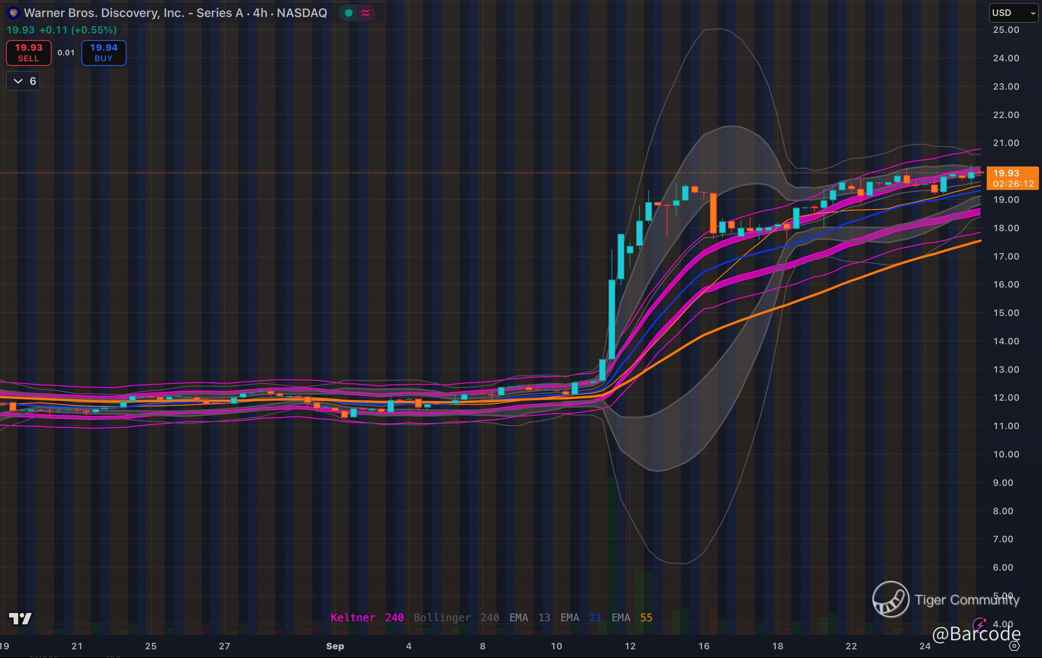Open the USD currency dropdown
Screen dimensions: 1042x658
coord(1013,13)
